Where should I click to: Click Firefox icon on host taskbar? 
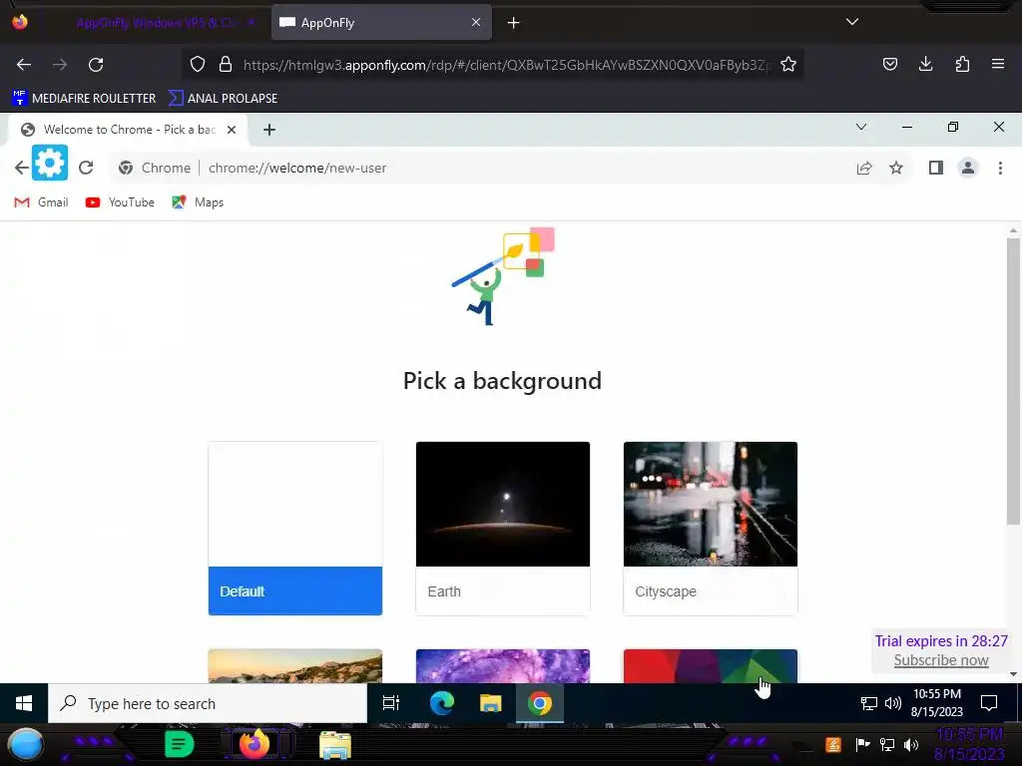255,744
